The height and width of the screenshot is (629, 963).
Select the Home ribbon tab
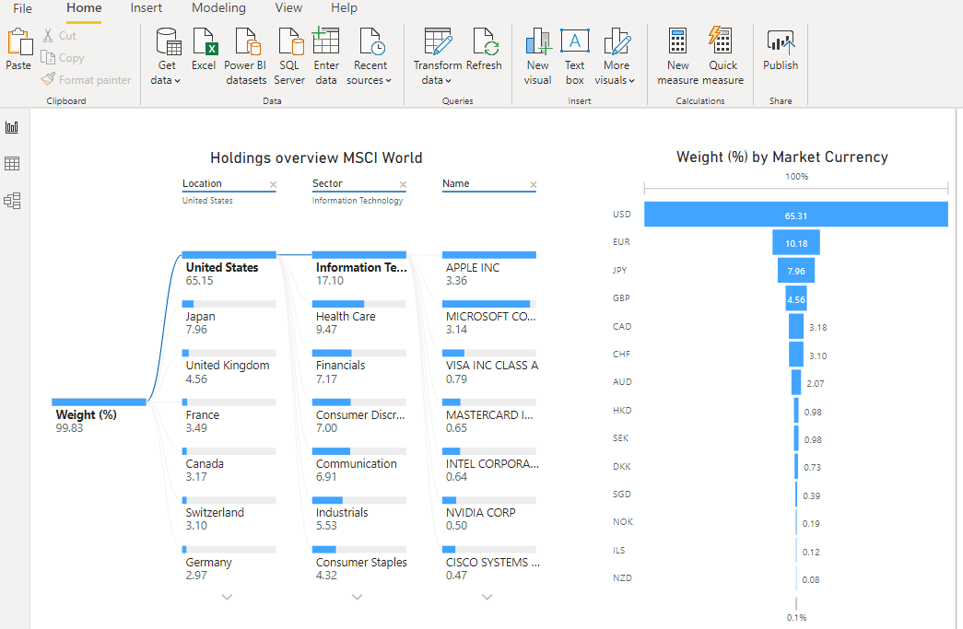click(x=84, y=8)
